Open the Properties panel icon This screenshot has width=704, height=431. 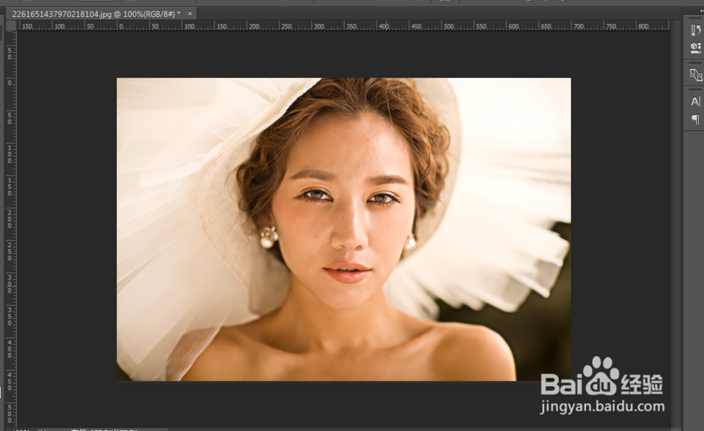(695, 48)
